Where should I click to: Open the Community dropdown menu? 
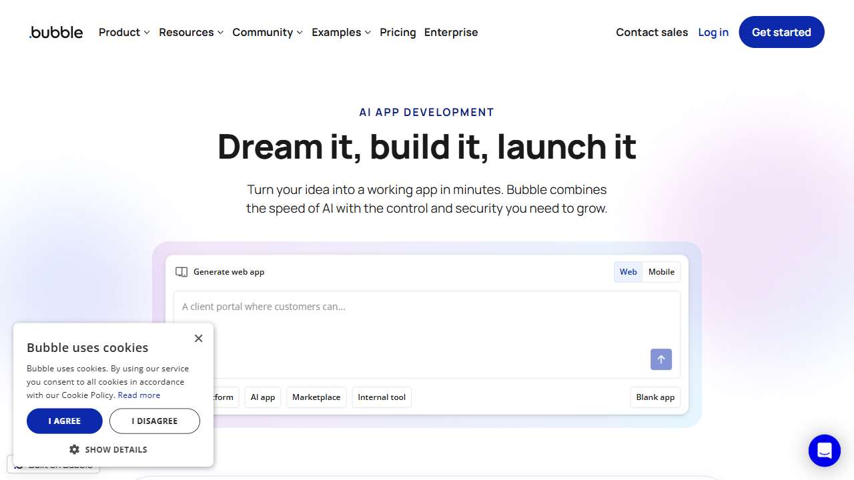tap(267, 32)
